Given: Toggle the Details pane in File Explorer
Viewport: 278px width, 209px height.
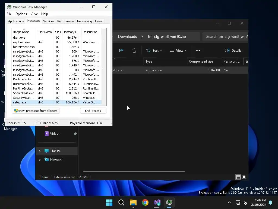Looking at the screenshot, I should coord(233,50).
